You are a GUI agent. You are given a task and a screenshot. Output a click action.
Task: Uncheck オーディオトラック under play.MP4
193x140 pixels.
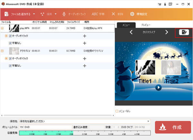[x=10, y=36]
